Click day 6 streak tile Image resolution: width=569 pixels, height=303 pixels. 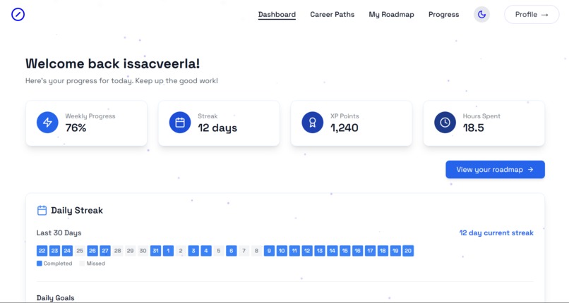click(x=232, y=251)
